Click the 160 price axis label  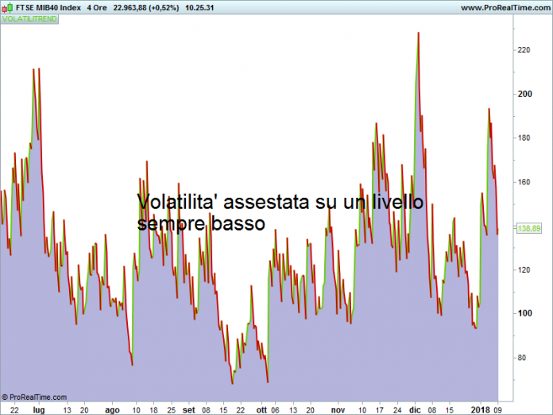pyautogui.click(x=524, y=182)
